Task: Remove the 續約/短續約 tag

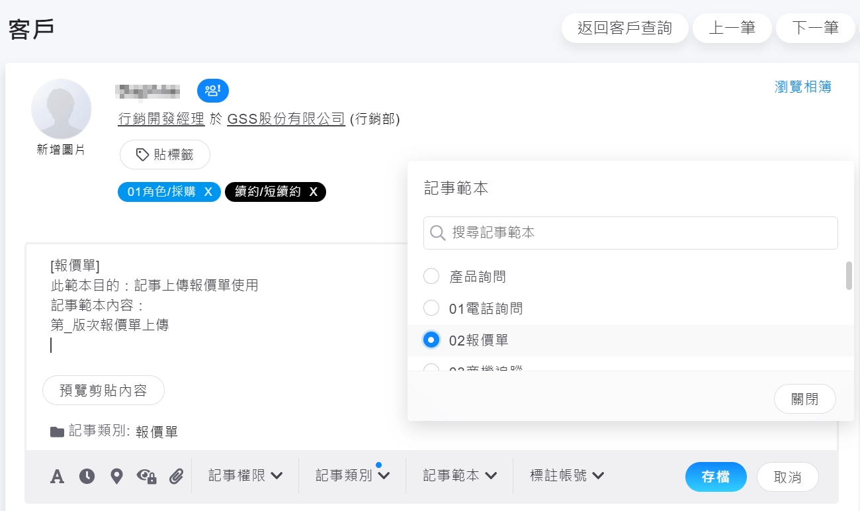Action: [314, 192]
